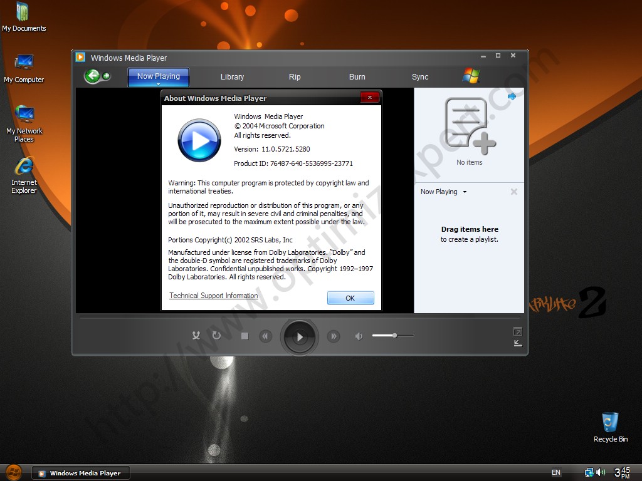Open the Recycle Bin
Viewport: 642px width, 481px height.
click(610, 427)
